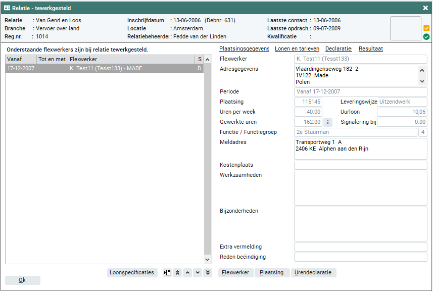
Task: Select the K. Test11 flexwerker row
Action: point(104,69)
